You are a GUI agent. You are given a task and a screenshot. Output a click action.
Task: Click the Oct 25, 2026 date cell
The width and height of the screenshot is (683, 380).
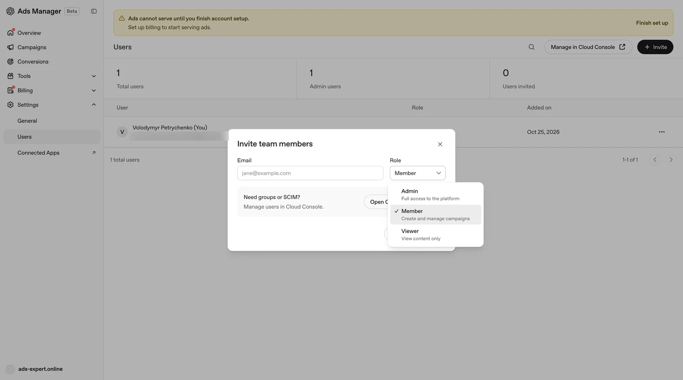(543, 132)
